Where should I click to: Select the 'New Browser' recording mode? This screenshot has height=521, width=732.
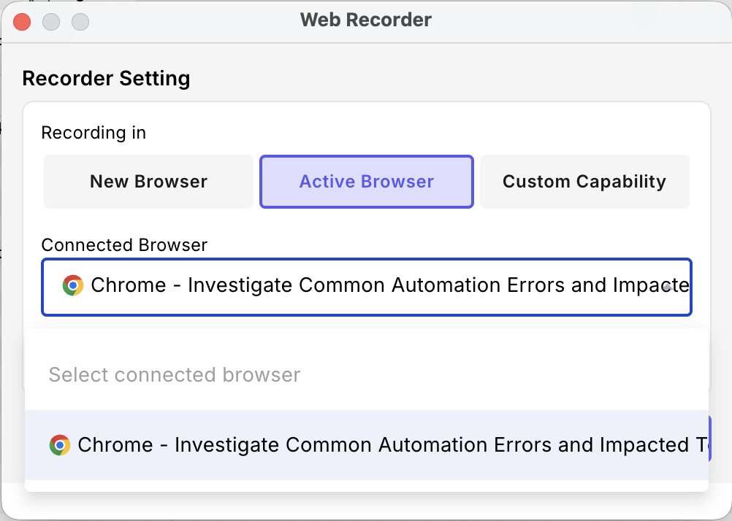point(148,181)
